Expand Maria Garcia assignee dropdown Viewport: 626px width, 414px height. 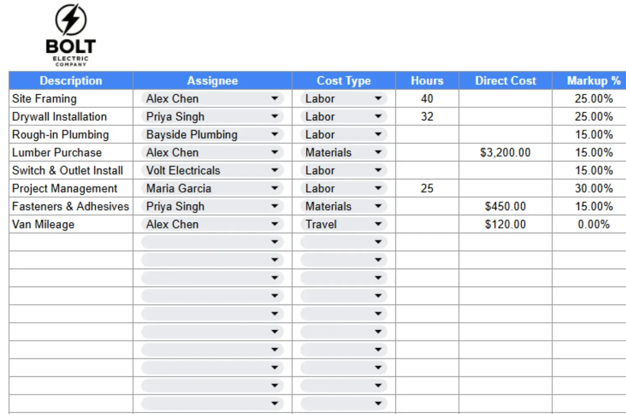click(275, 189)
